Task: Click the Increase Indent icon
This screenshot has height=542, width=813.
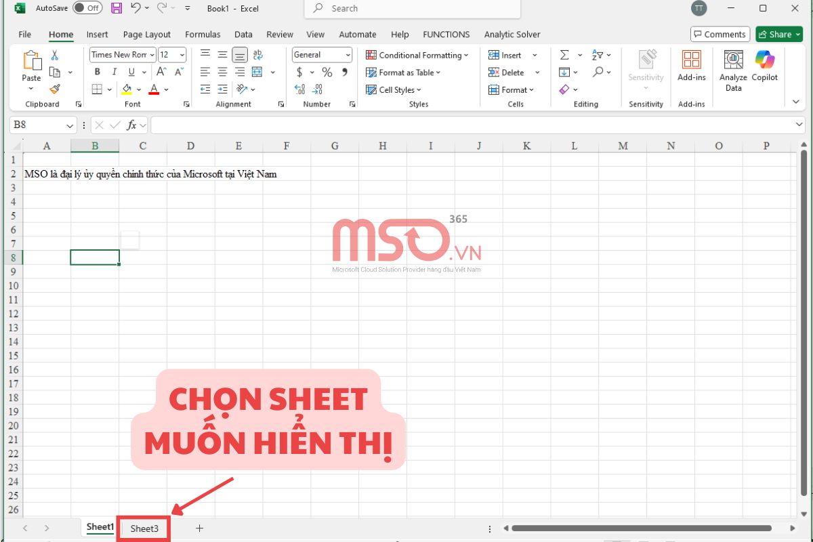Action: tap(222, 89)
